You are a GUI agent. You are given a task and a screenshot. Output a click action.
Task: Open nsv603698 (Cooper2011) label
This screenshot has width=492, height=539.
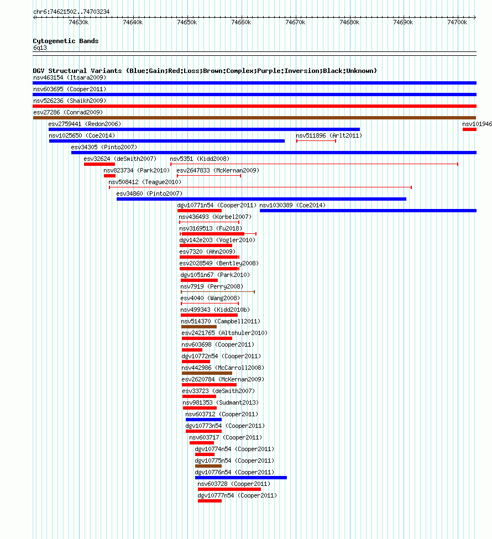point(218,345)
